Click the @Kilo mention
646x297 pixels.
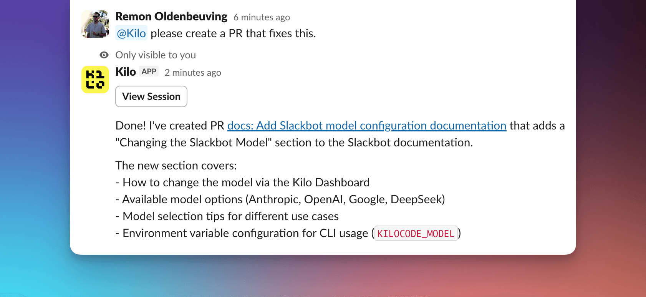point(131,33)
